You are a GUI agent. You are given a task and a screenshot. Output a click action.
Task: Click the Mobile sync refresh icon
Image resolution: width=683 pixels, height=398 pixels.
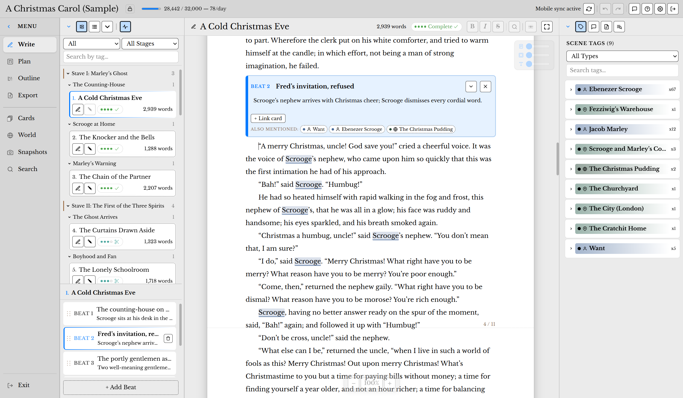pyautogui.click(x=589, y=9)
